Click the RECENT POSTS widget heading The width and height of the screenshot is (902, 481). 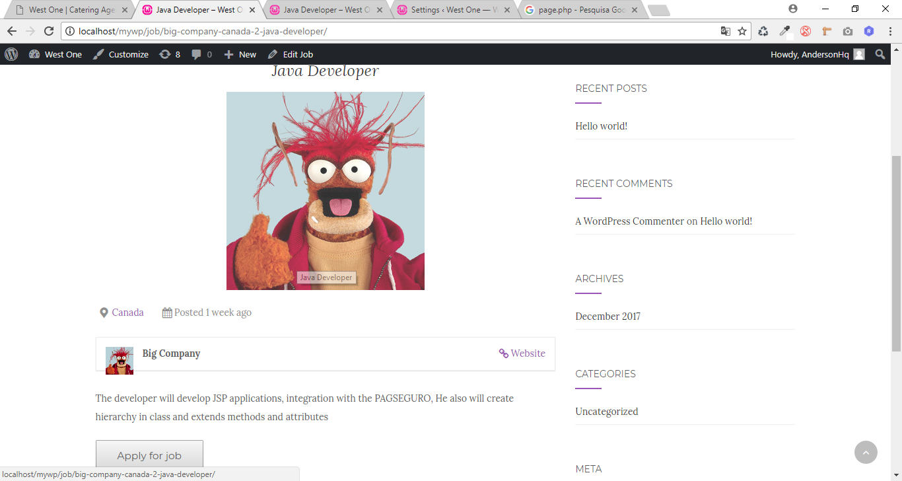611,89
